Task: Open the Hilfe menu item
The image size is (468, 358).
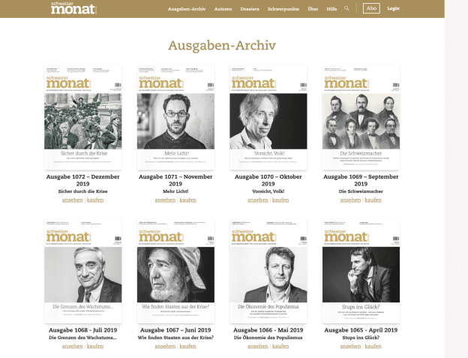Action: [331, 9]
